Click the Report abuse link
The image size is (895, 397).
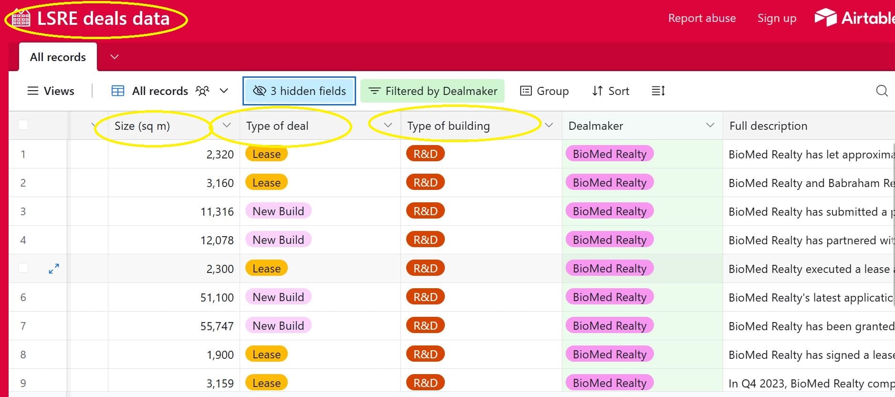pyautogui.click(x=702, y=18)
